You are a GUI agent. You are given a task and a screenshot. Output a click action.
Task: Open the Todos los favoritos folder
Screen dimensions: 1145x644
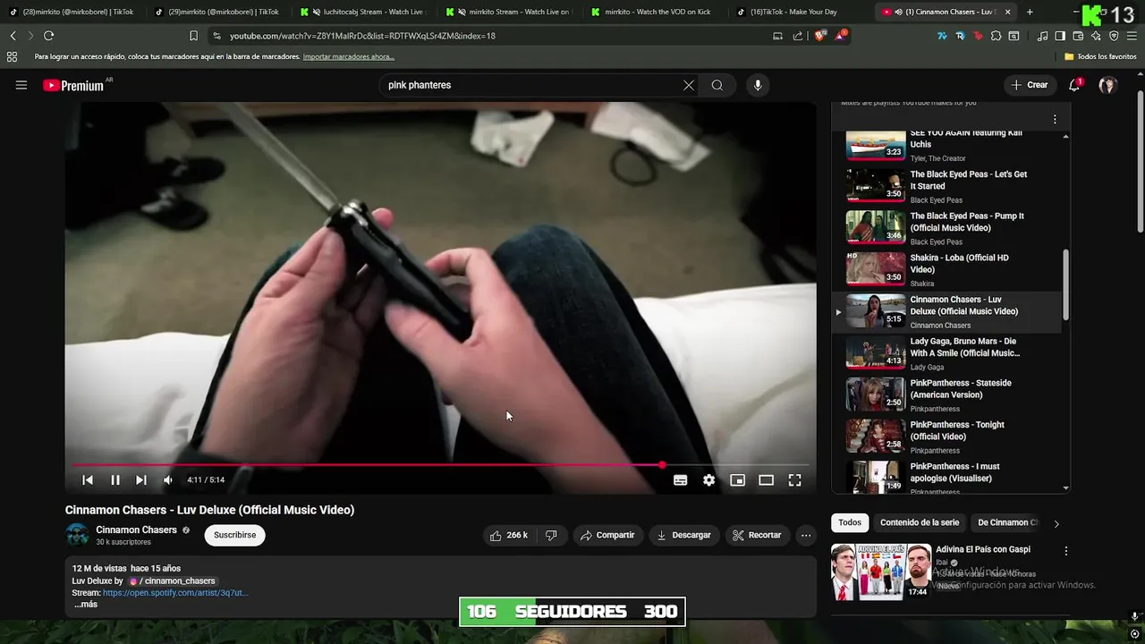coord(1100,56)
